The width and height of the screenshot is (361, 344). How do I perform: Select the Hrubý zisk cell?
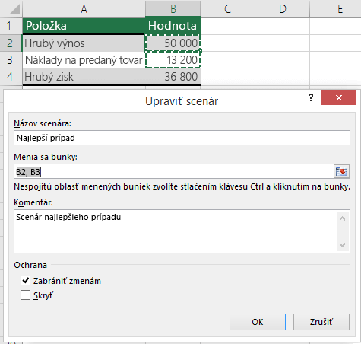(x=84, y=77)
